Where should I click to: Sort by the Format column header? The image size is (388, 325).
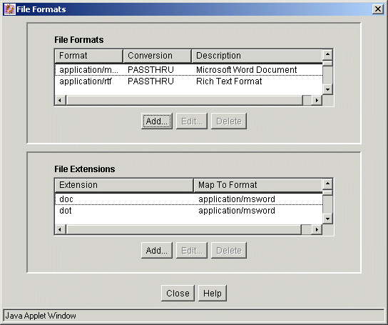coord(89,56)
